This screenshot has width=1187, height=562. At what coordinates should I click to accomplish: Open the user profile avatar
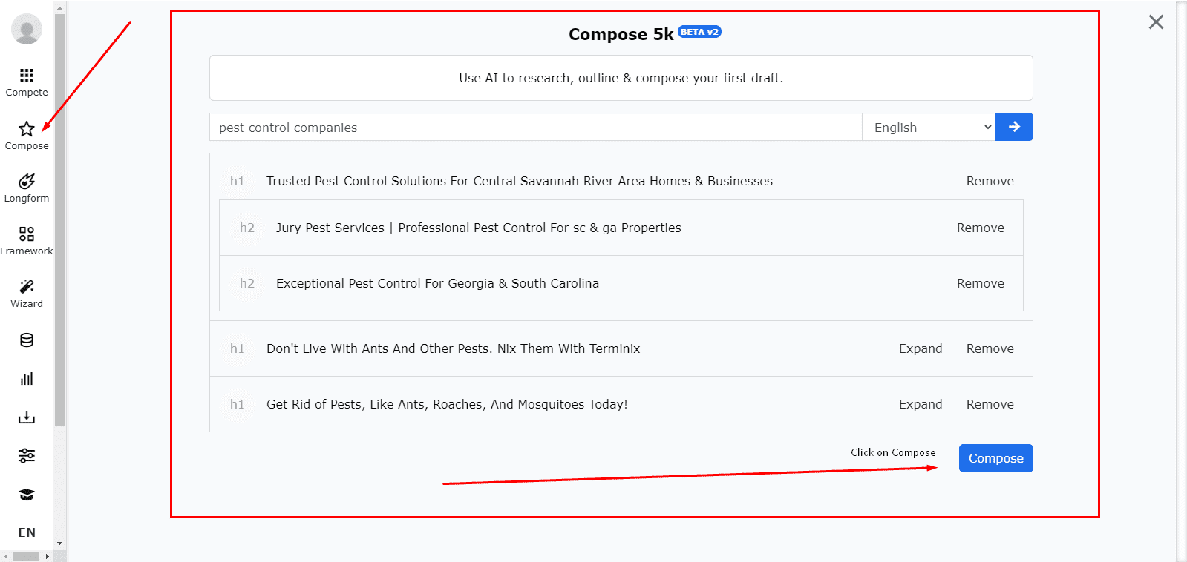pyautogui.click(x=27, y=29)
